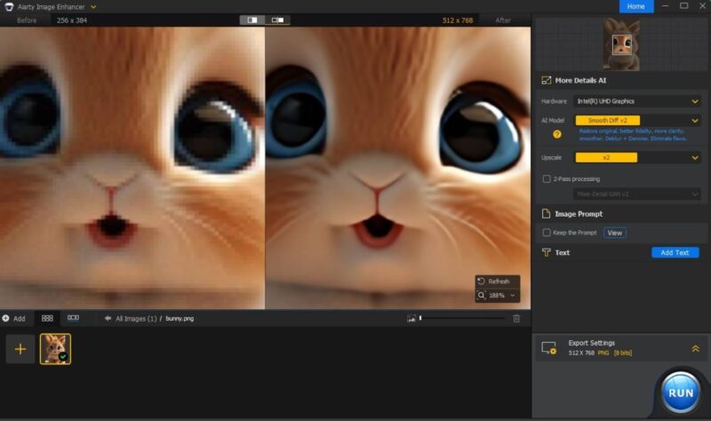Screen dimensions: 711x421
Task: Click the Export Settings 512 X 768 PNG text
Action: click(x=600, y=353)
